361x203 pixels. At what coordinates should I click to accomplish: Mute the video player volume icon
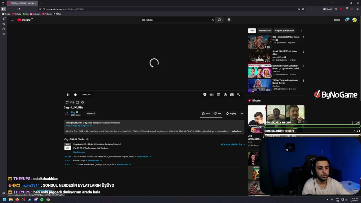point(75,95)
